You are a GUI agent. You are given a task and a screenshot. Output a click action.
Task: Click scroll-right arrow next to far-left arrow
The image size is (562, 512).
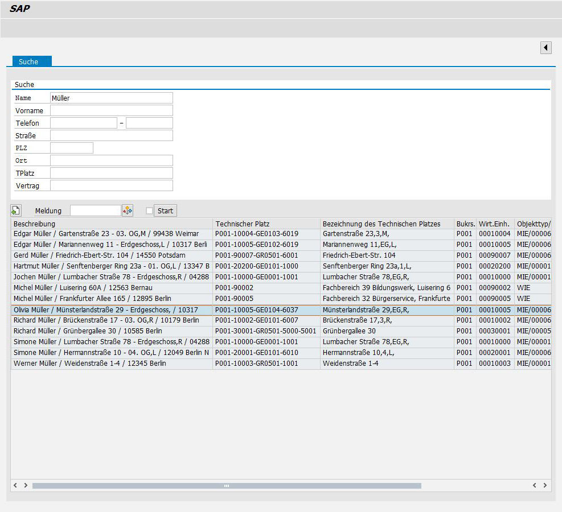point(26,485)
